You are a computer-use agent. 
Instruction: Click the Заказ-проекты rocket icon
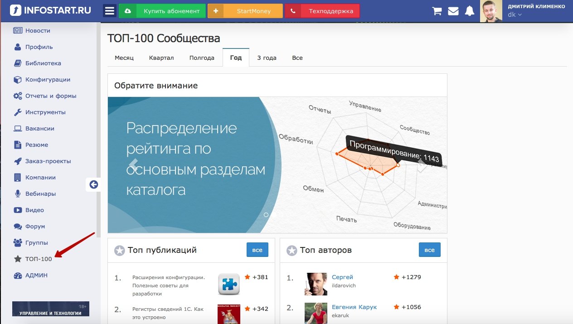[18, 161]
